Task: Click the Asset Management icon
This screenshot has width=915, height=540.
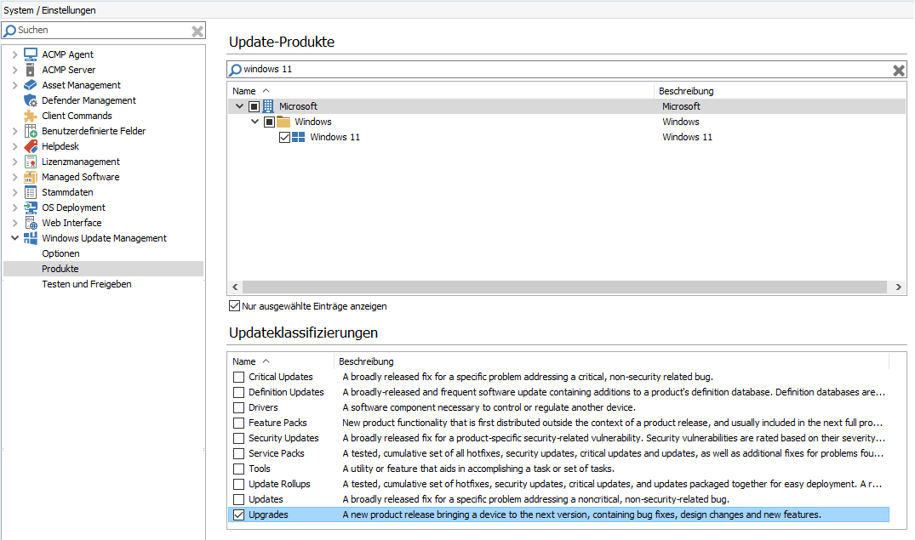Action: (31, 85)
